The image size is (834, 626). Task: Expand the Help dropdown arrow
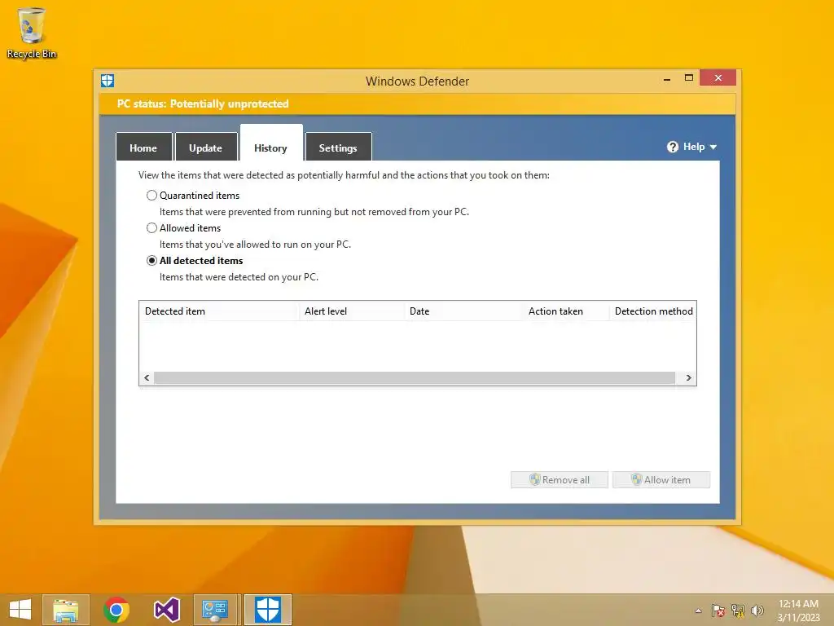coord(713,148)
